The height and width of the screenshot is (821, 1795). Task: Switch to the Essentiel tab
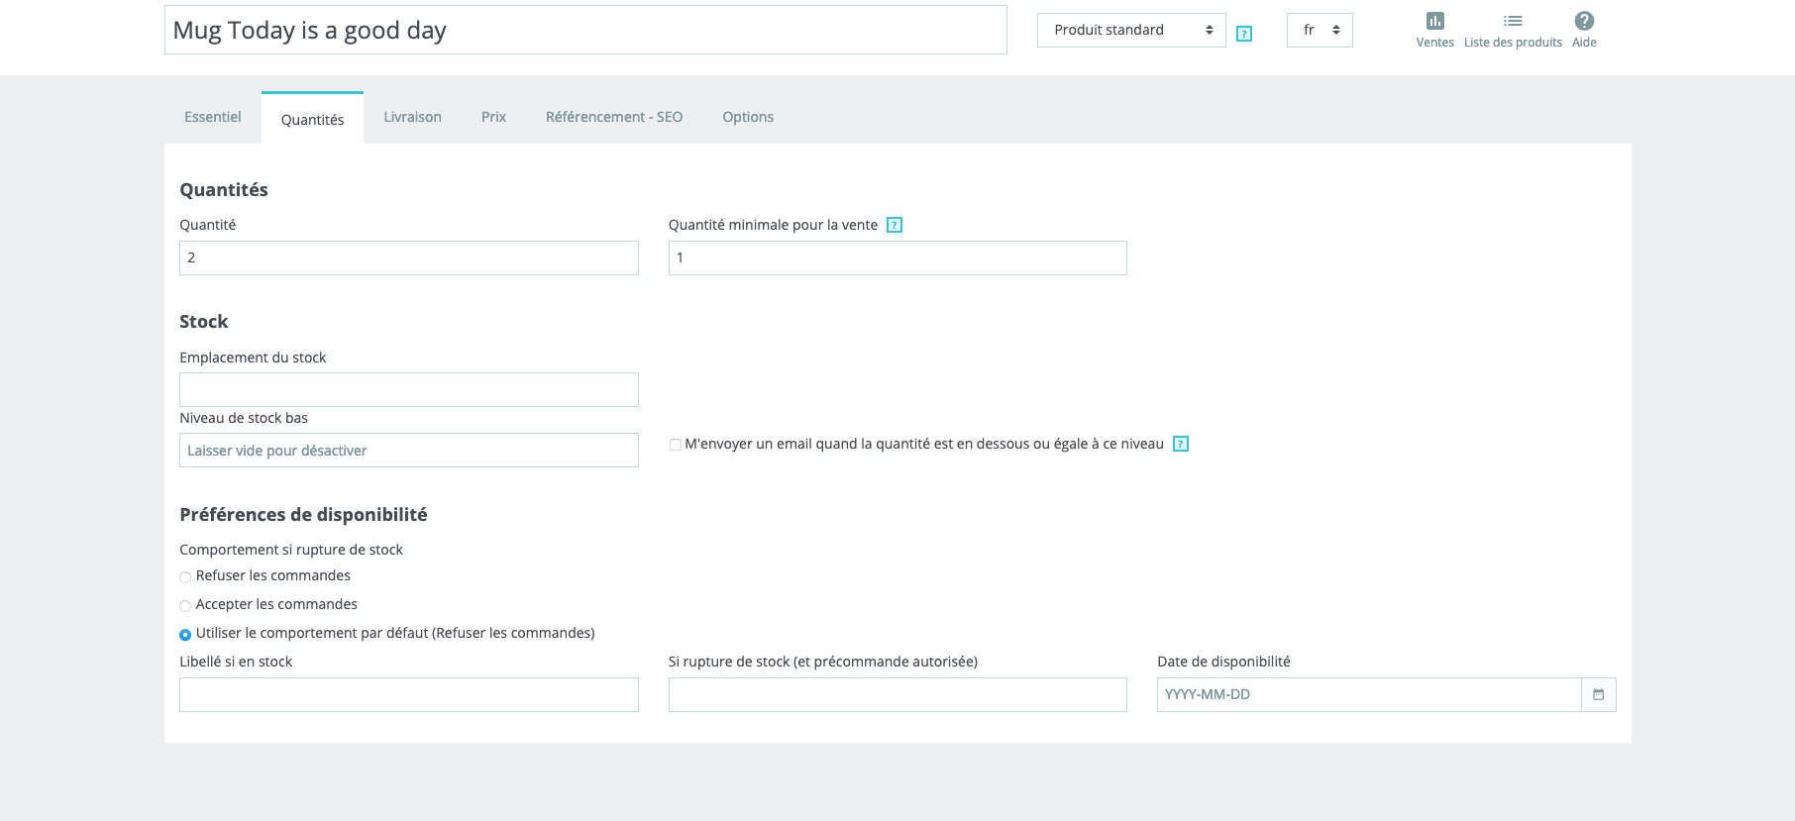(x=213, y=117)
